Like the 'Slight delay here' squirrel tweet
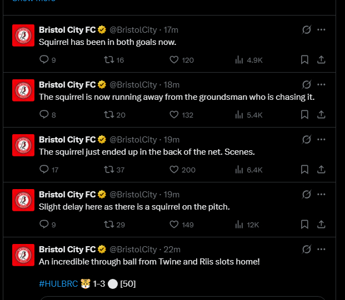Viewport: 345px width, 300px height. click(174, 225)
